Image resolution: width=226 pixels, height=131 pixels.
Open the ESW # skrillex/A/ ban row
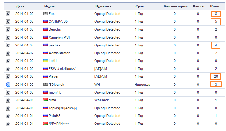tap(114, 69)
